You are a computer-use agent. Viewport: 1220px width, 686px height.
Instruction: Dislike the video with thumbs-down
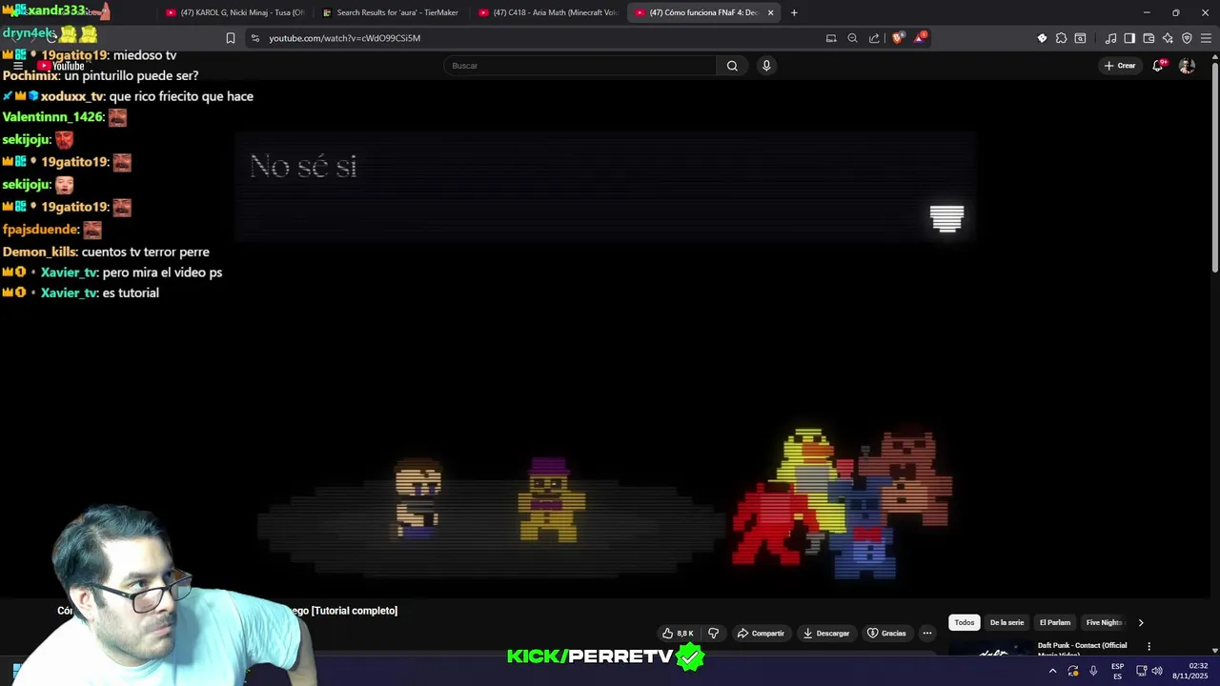[x=713, y=634]
